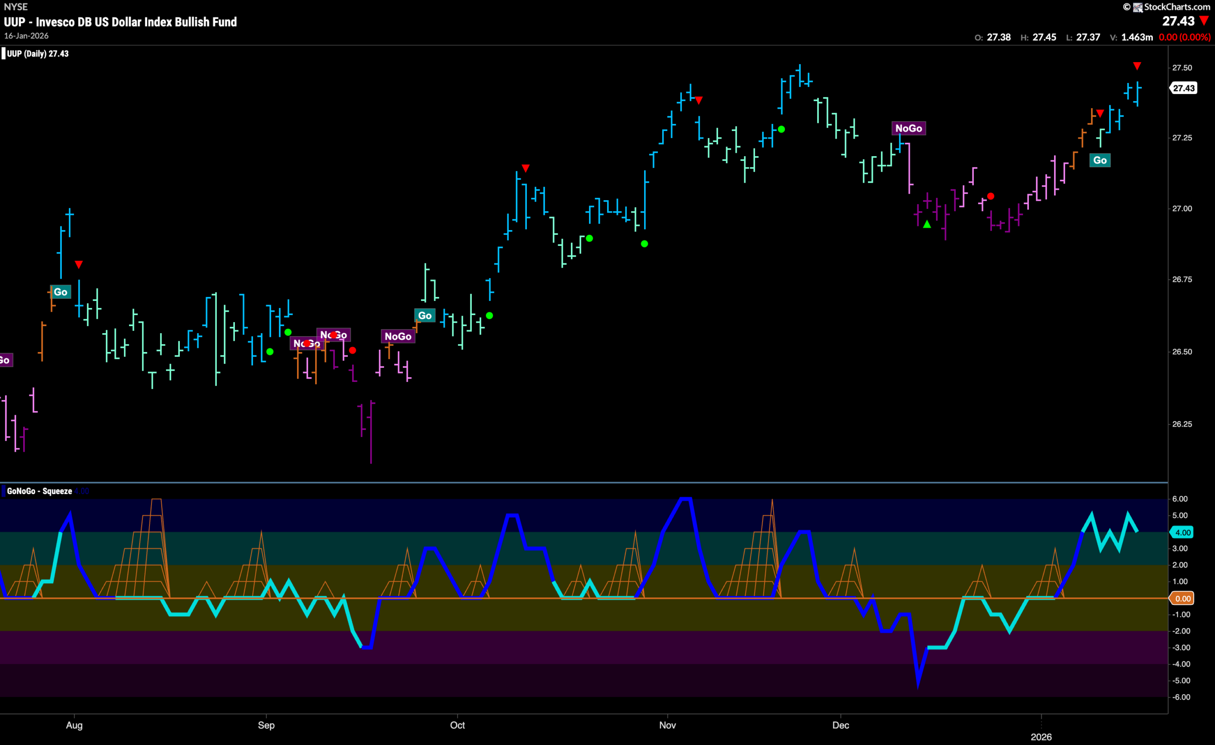The image size is (1215, 745).
Task: Click the 27.43 current price tag on axis
Action: [1184, 88]
